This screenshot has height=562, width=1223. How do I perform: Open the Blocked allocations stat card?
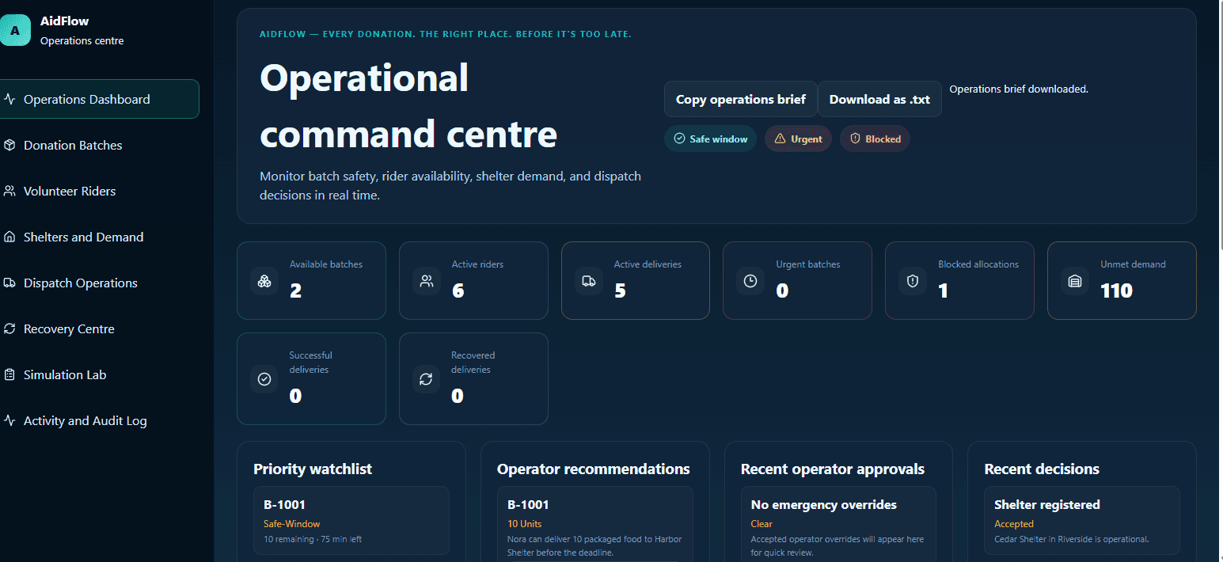click(959, 280)
